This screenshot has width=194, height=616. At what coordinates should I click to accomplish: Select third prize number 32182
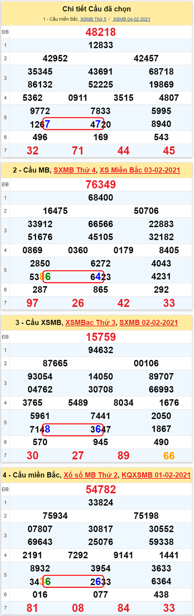[x=161, y=237]
